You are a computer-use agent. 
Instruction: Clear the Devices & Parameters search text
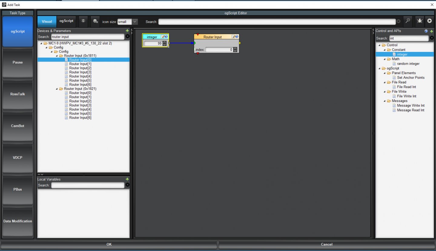[127, 36]
